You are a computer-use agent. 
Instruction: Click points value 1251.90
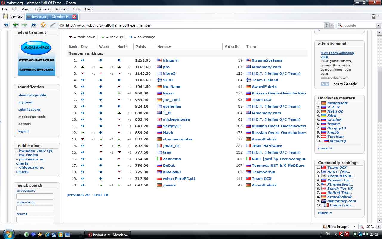tap(143, 60)
